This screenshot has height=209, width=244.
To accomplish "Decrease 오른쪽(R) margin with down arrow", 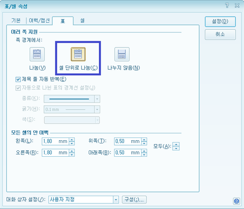I will tap(72, 154).
